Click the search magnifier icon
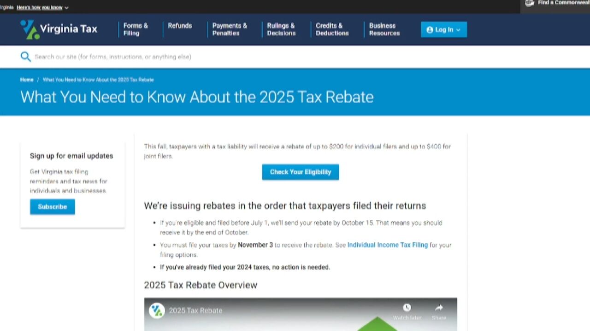 coord(25,57)
